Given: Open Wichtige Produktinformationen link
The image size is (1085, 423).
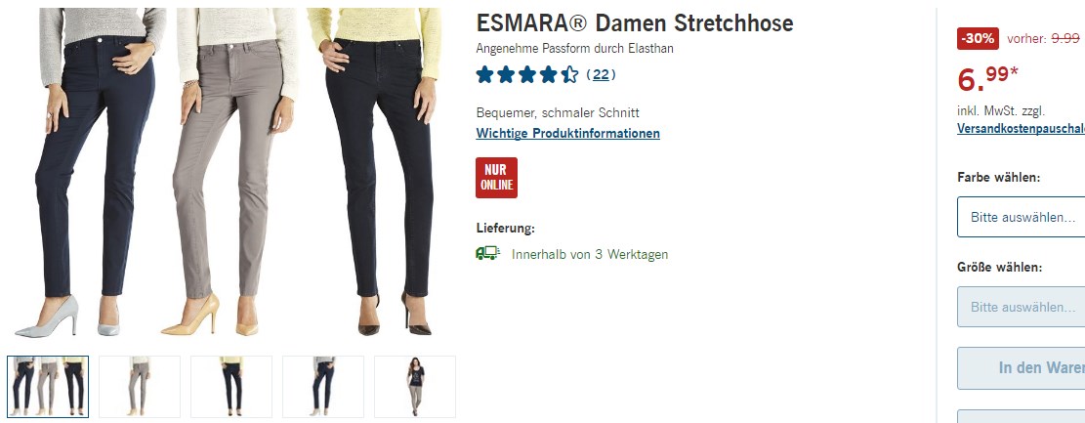Looking at the screenshot, I should [x=567, y=133].
